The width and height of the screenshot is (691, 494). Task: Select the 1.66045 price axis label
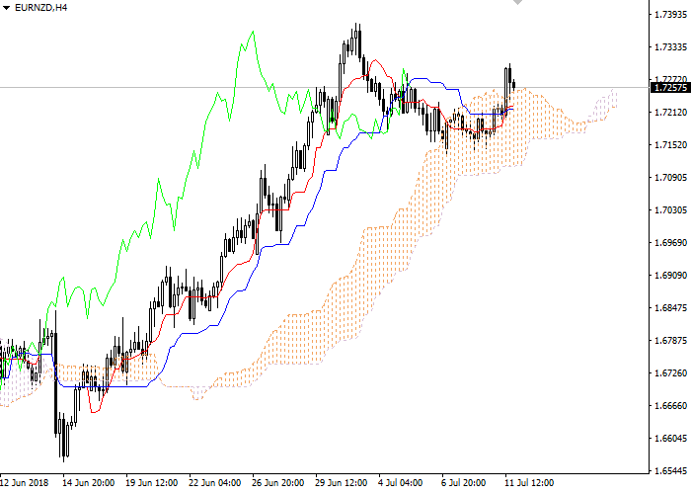coord(670,438)
